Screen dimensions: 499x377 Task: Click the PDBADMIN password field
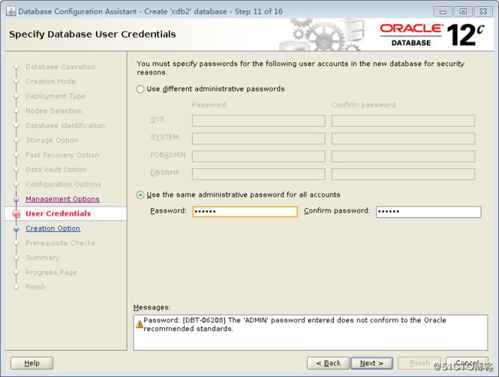tap(259, 157)
